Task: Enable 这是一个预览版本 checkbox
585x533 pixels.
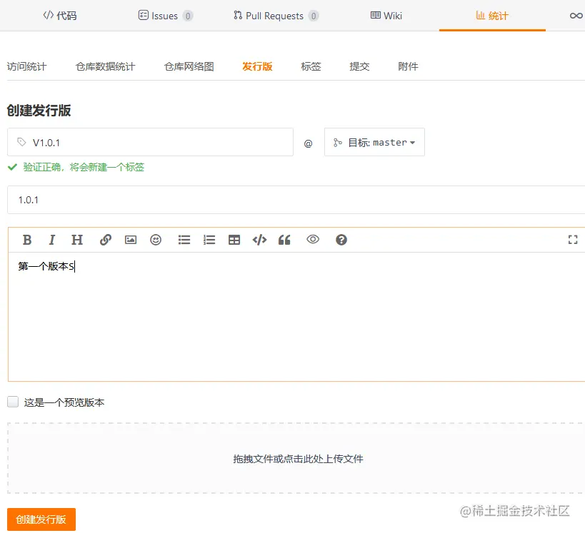Action: 12,401
